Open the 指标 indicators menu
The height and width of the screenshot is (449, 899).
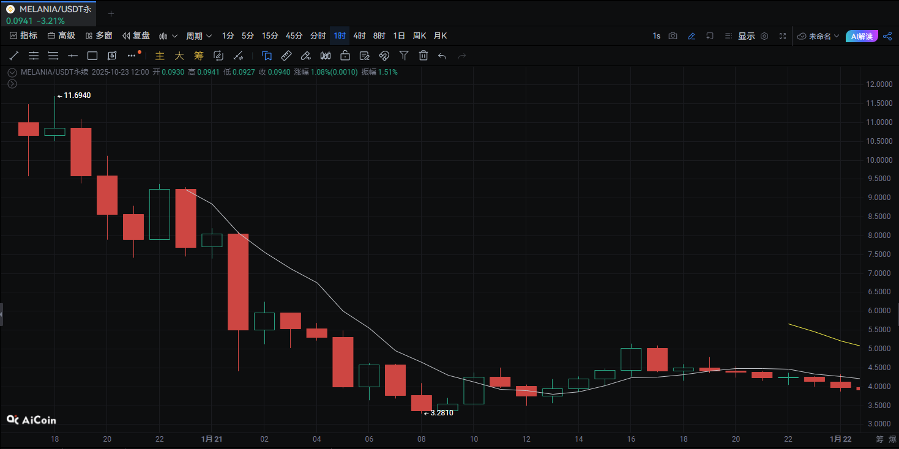(23, 36)
